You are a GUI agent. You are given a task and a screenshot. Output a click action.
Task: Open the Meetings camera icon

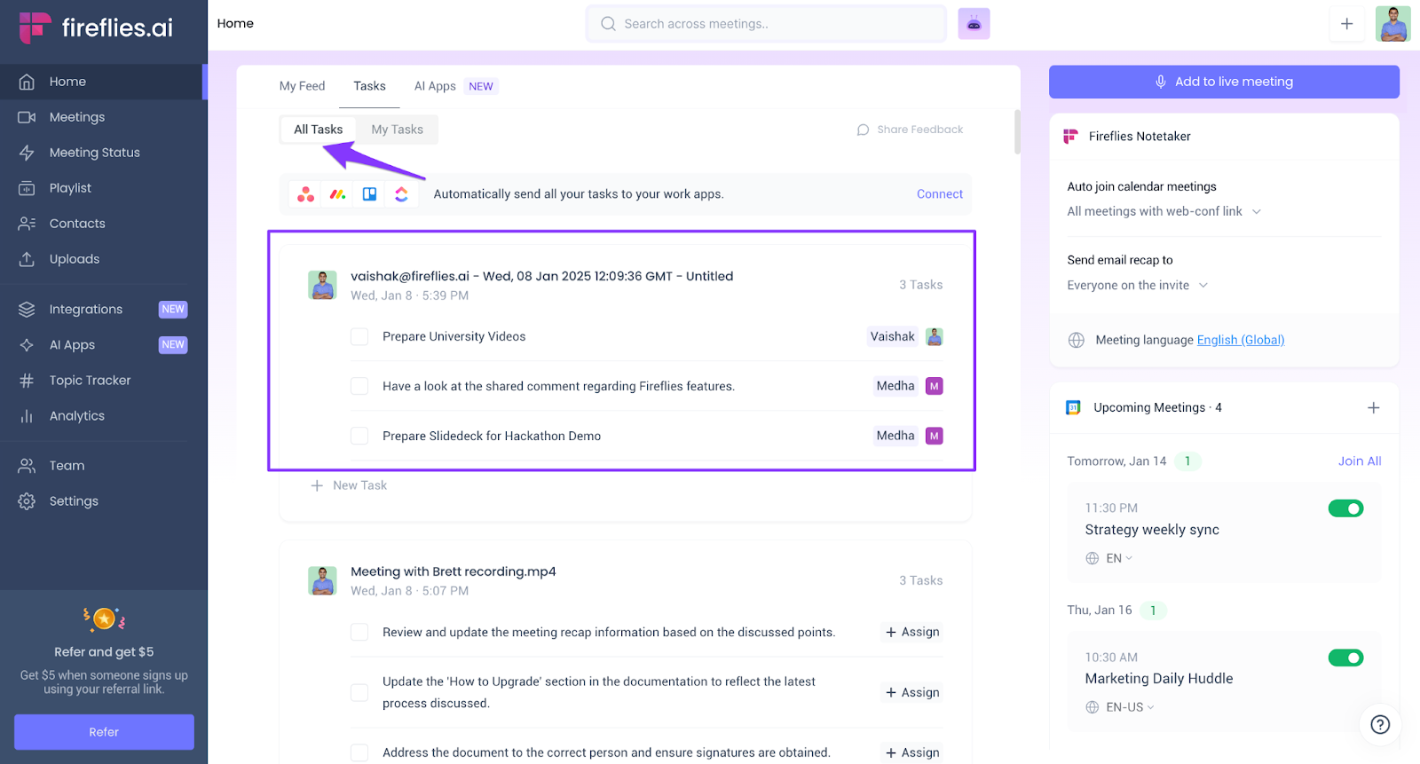tap(27, 117)
